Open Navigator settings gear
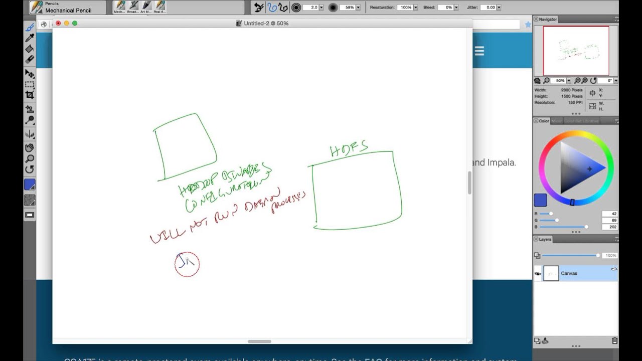642x361 pixels. tap(537, 81)
